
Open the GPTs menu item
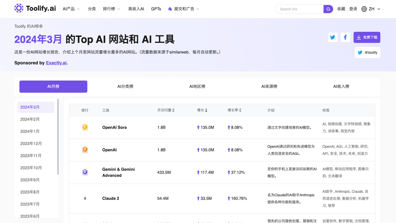coord(156,9)
